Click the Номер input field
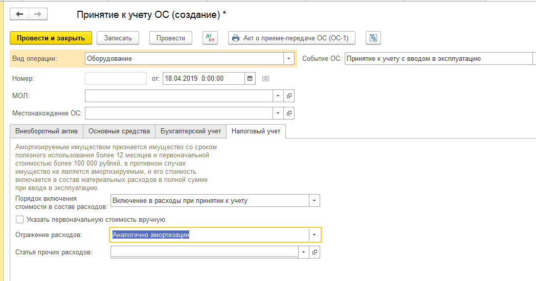 click(116, 79)
